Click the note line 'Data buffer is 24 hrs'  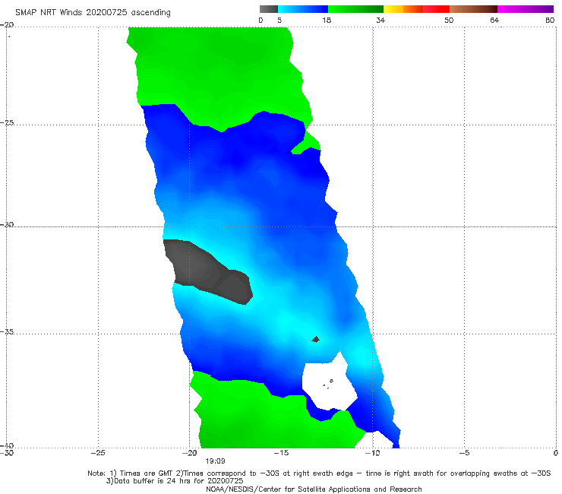175,481
